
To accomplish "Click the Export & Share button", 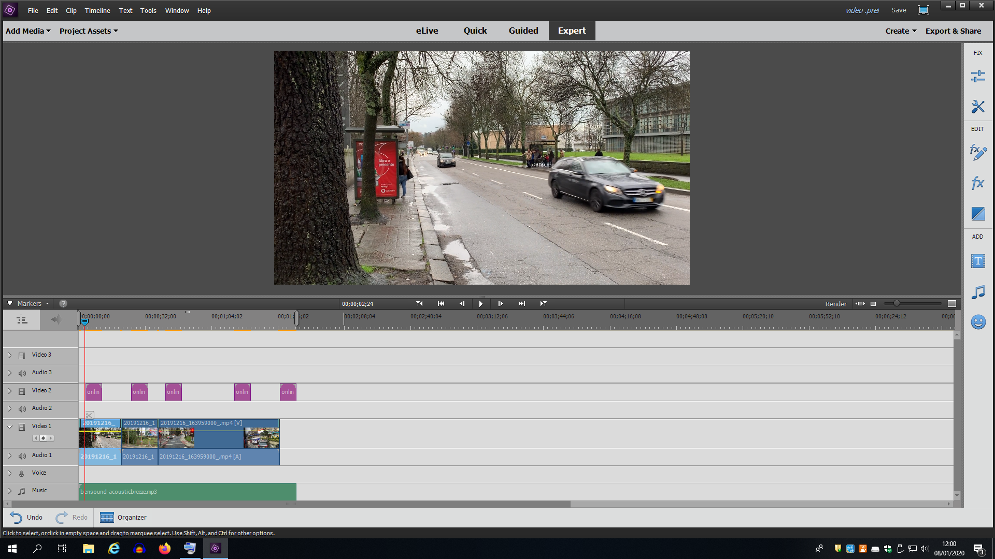I will click(x=953, y=31).
